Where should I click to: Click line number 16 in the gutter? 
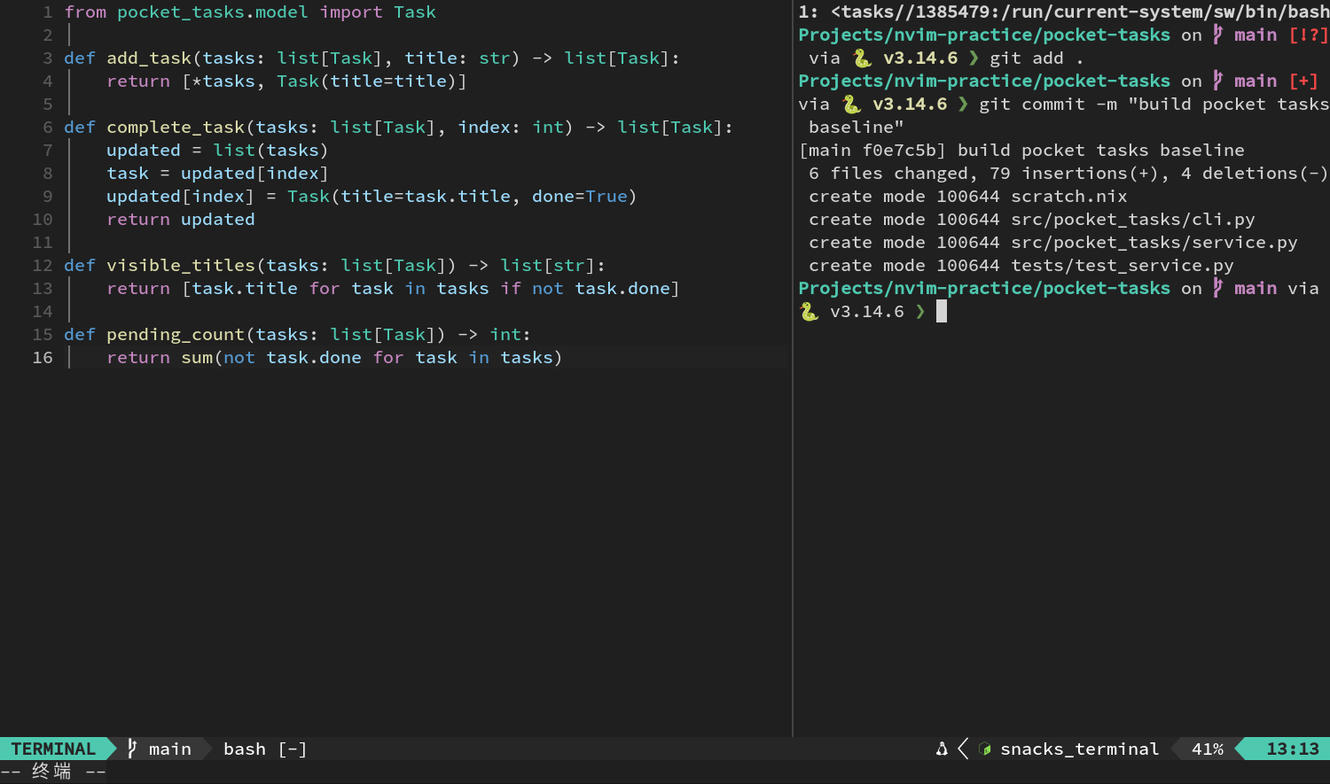43,358
